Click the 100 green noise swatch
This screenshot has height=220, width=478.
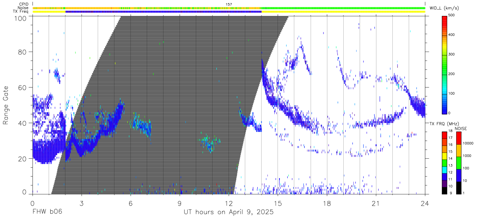tap(459, 163)
